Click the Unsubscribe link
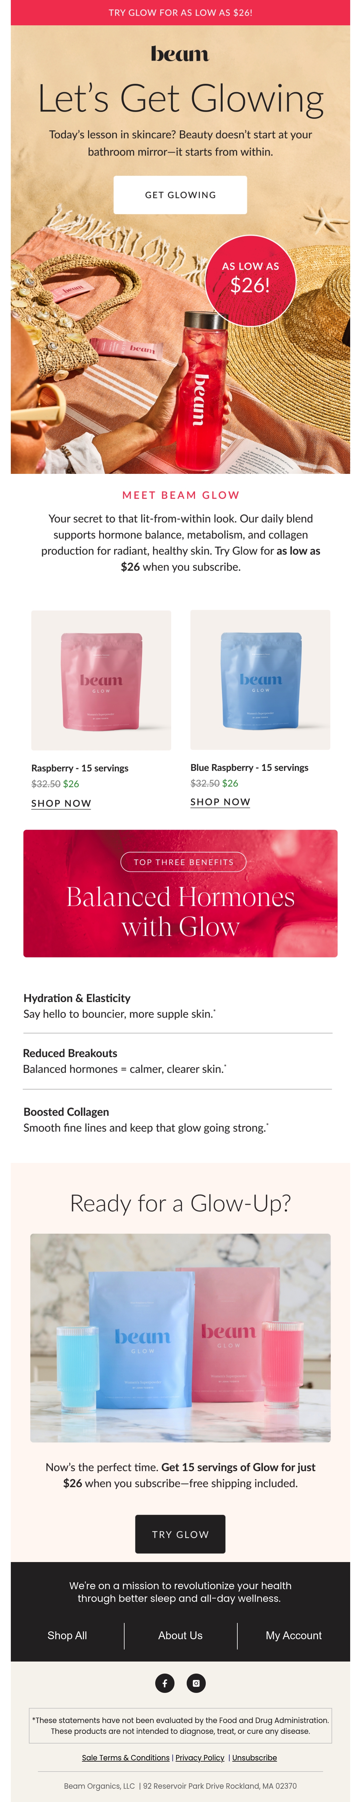 (254, 1757)
